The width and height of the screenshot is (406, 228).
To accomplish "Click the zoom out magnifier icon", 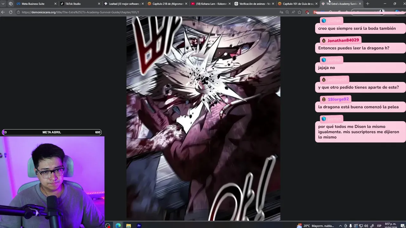I will coord(287,12).
